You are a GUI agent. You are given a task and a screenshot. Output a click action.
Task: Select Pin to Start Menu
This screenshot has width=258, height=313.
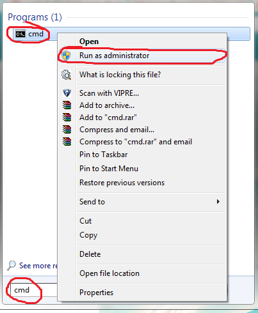coord(109,169)
